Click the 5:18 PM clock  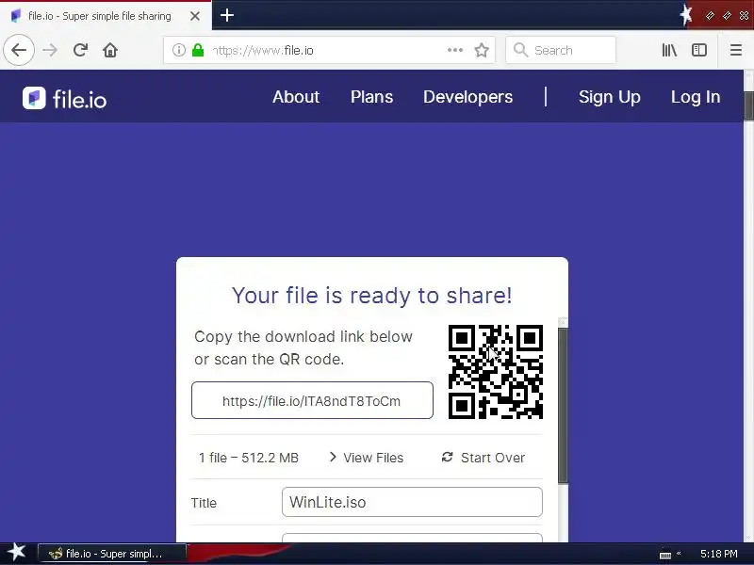718,554
